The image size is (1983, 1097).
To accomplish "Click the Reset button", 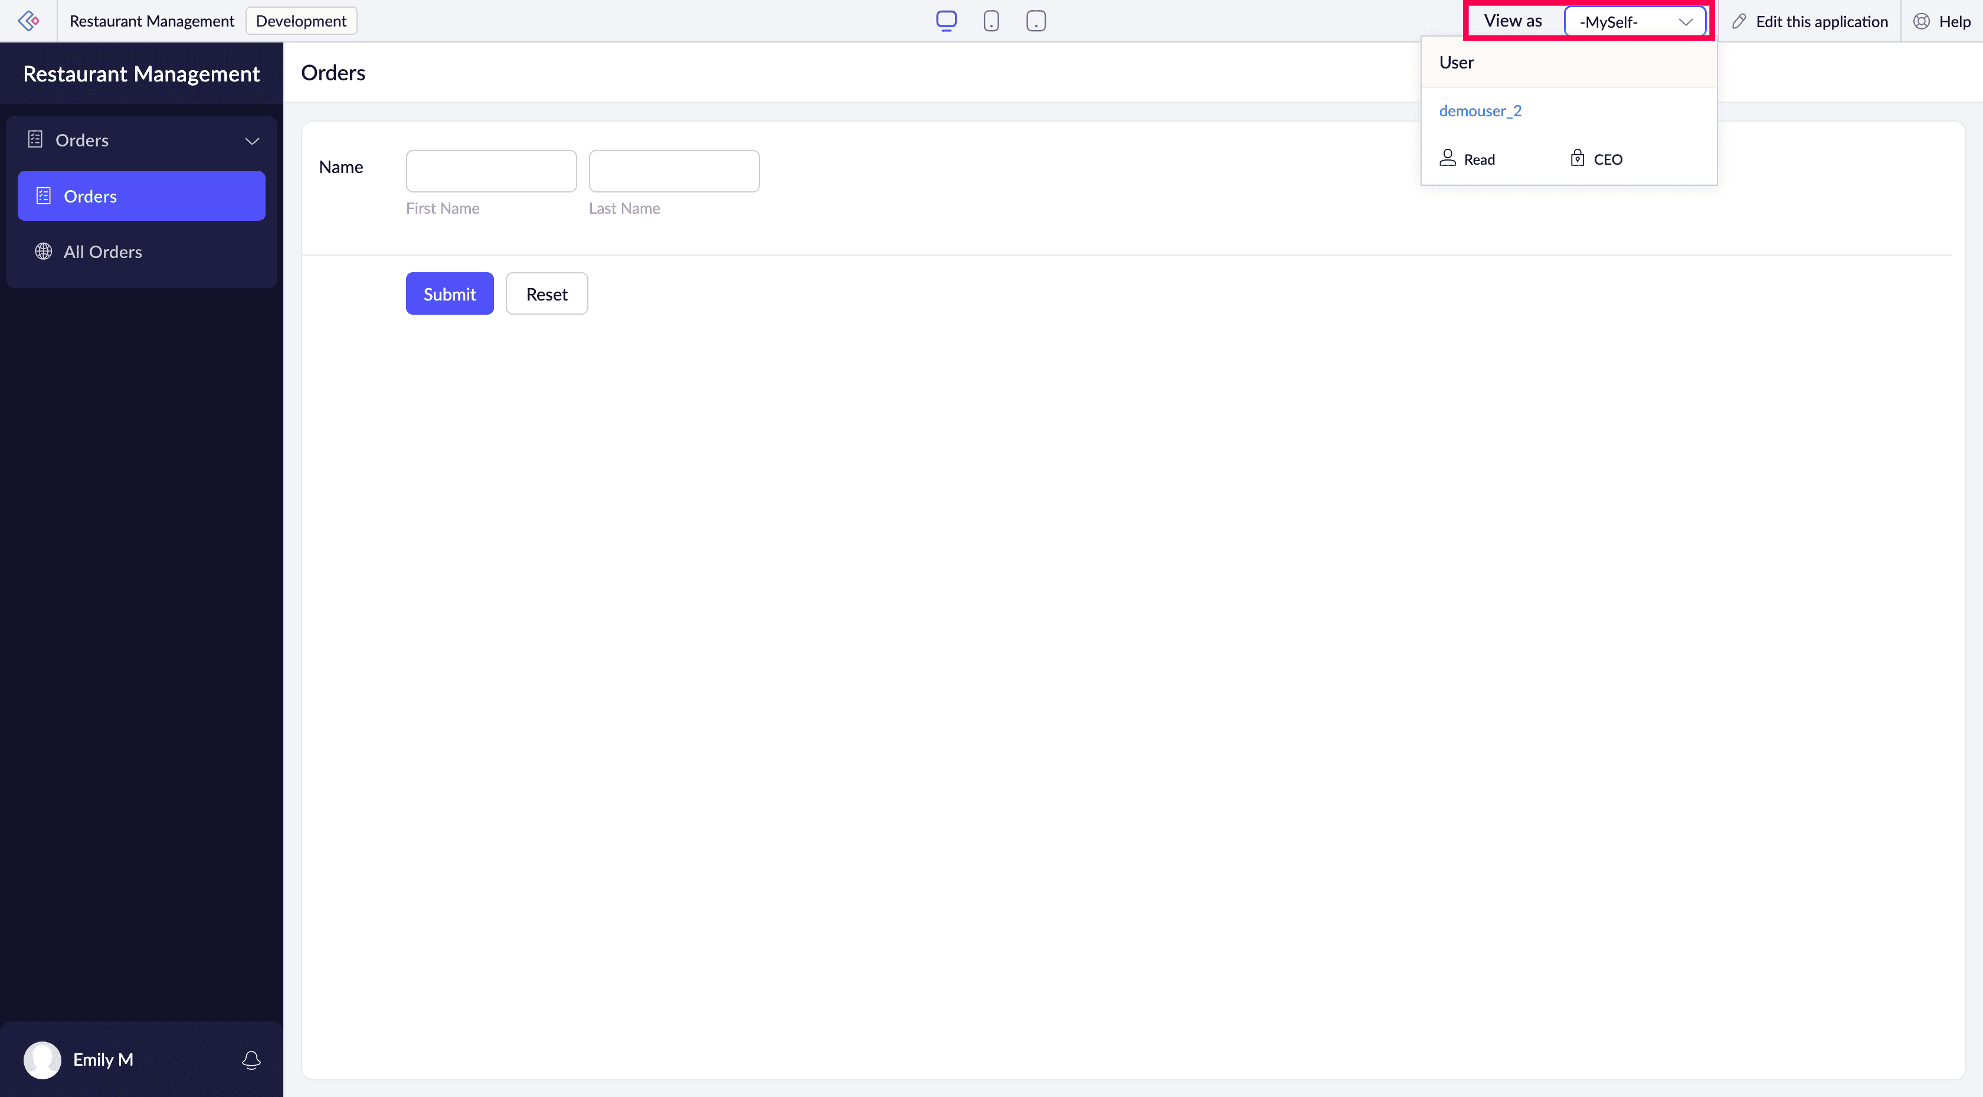I will click(547, 293).
